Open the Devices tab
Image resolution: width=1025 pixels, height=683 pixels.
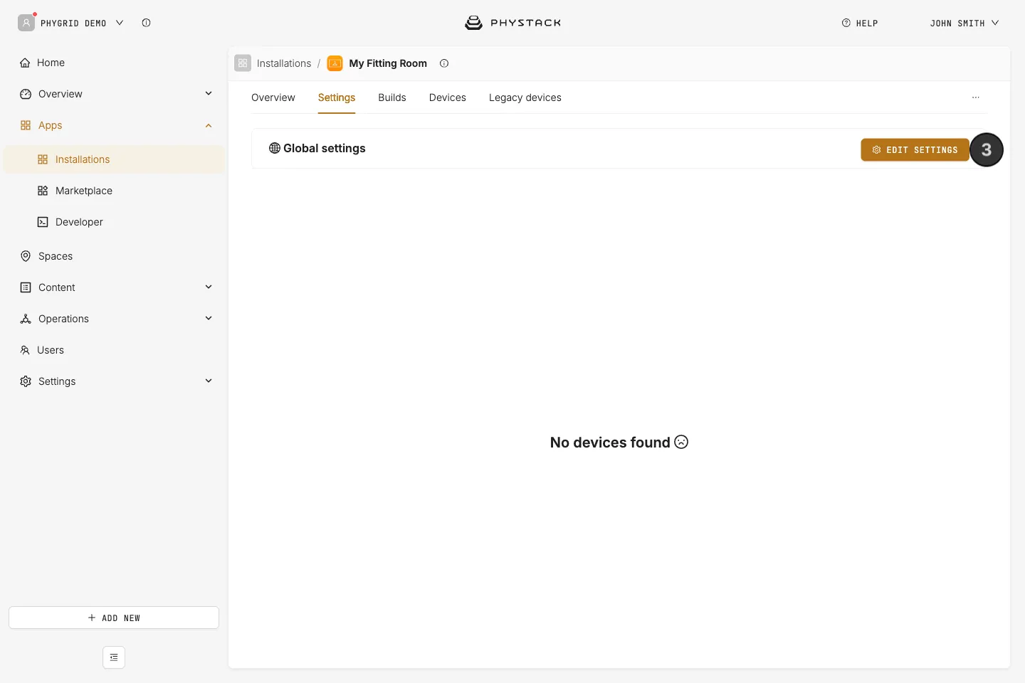click(448, 97)
